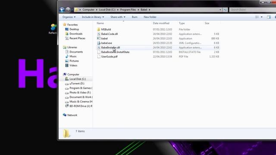Click the BabelInstaller.dll file icon
Screen dimensions: 276x155
[x=99, y=48]
